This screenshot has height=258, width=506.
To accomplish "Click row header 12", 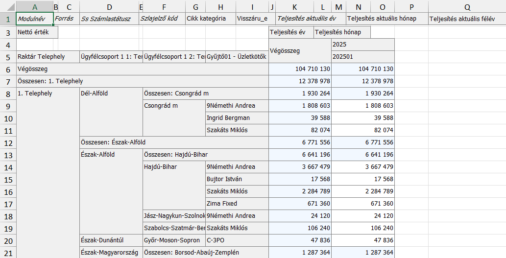I will [7, 142].
